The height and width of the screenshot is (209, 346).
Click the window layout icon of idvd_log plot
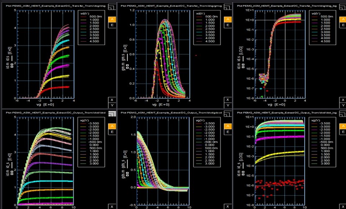click(x=343, y=114)
